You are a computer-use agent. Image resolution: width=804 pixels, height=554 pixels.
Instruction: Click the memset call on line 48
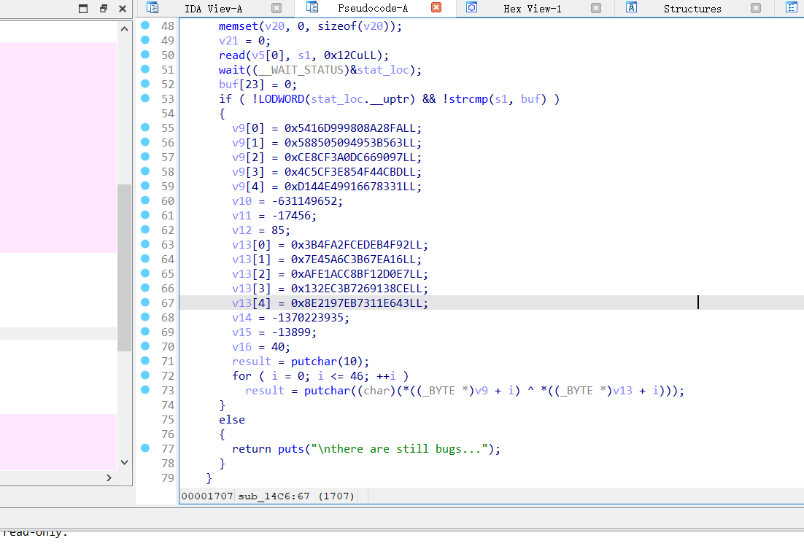tap(239, 26)
